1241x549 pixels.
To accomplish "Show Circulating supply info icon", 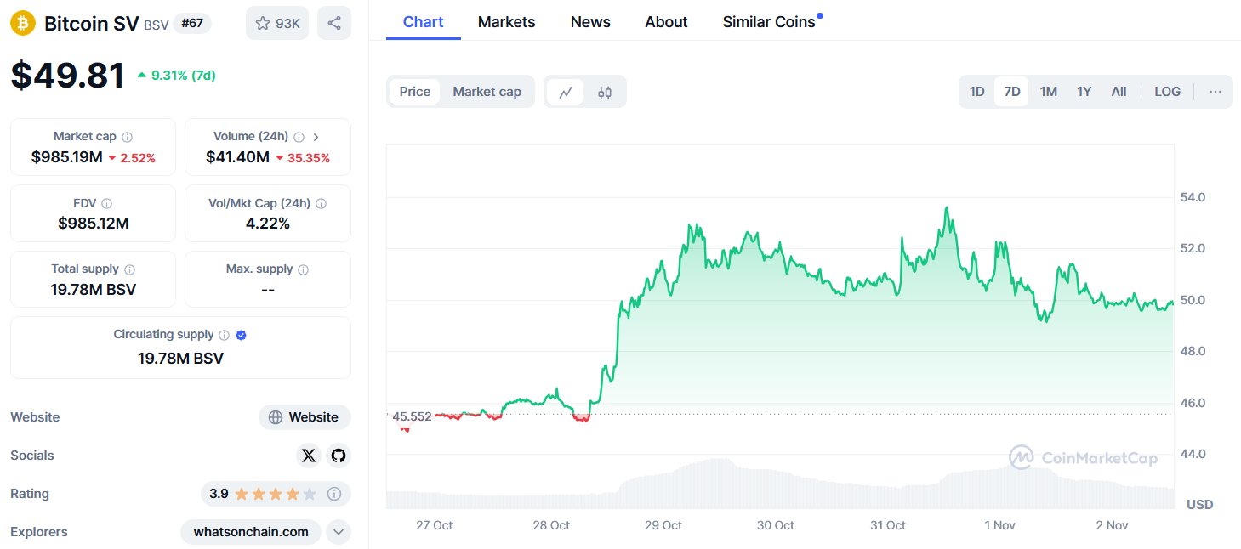I will [224, 335].
